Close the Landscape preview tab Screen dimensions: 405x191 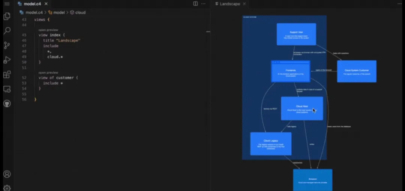pos(244,4)
